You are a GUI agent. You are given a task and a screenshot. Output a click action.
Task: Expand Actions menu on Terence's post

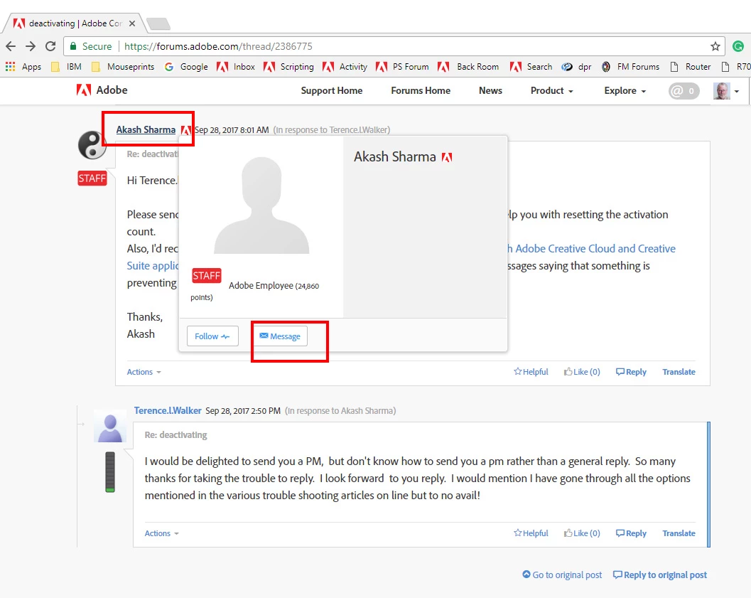click(161, 533)
